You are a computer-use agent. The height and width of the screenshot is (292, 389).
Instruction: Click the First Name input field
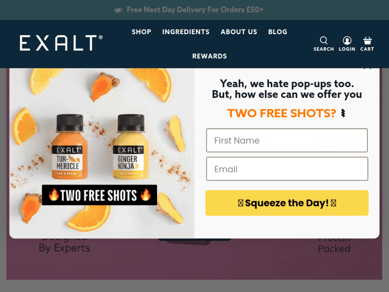point(287,141)
